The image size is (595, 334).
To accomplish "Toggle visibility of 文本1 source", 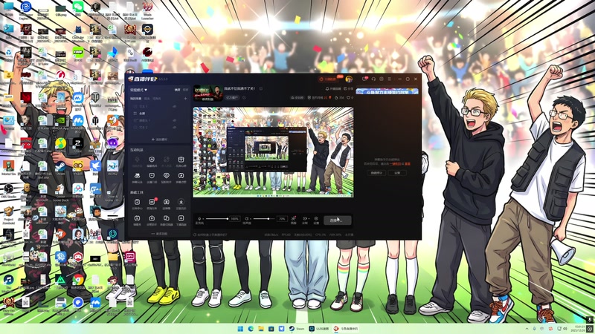I will point(175,107).
